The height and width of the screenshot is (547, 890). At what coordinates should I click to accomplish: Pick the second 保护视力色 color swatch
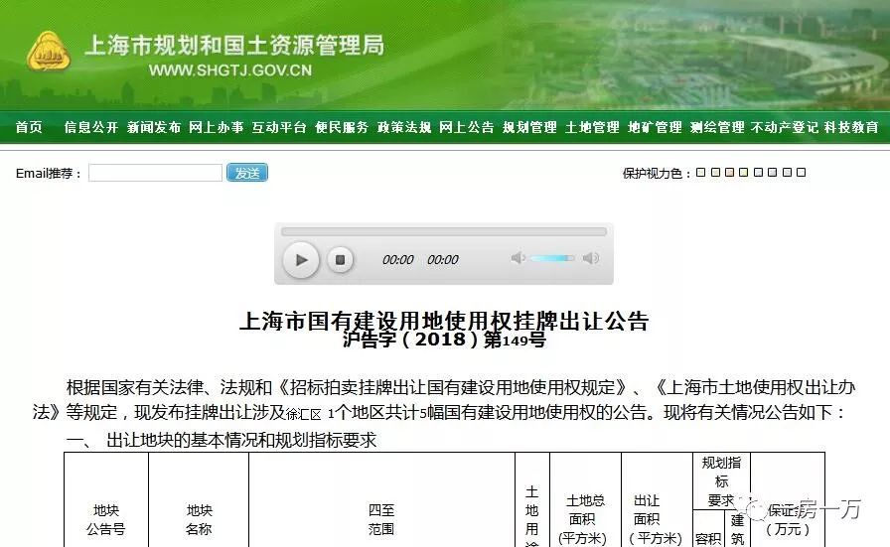point(715,172)
